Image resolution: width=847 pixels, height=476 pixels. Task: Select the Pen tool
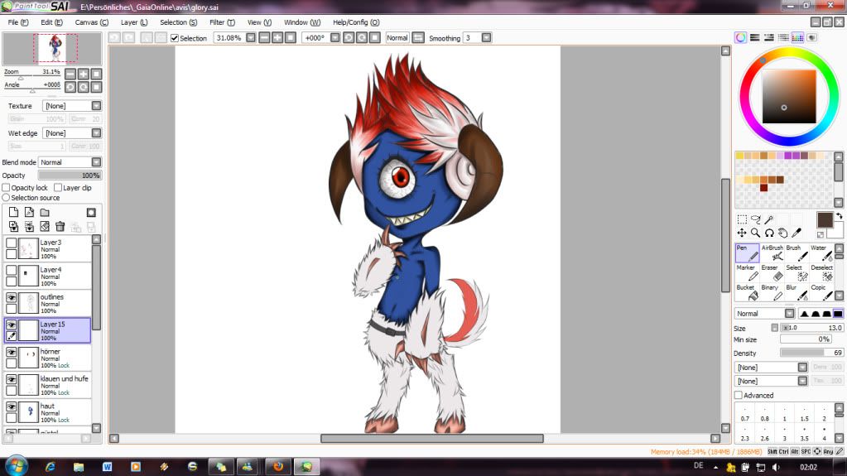coord(747,252)
